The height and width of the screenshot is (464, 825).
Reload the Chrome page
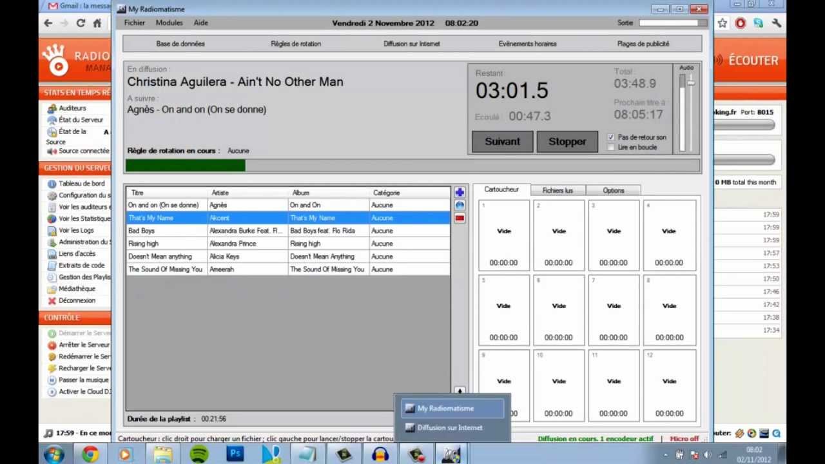click(81, 23)
